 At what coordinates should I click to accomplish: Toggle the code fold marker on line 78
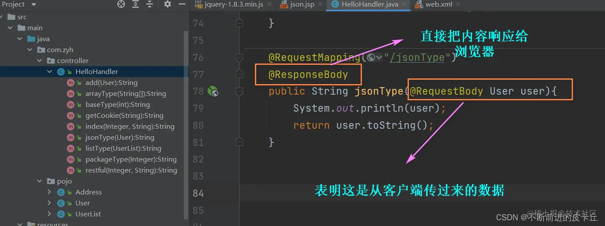point(239,91)
